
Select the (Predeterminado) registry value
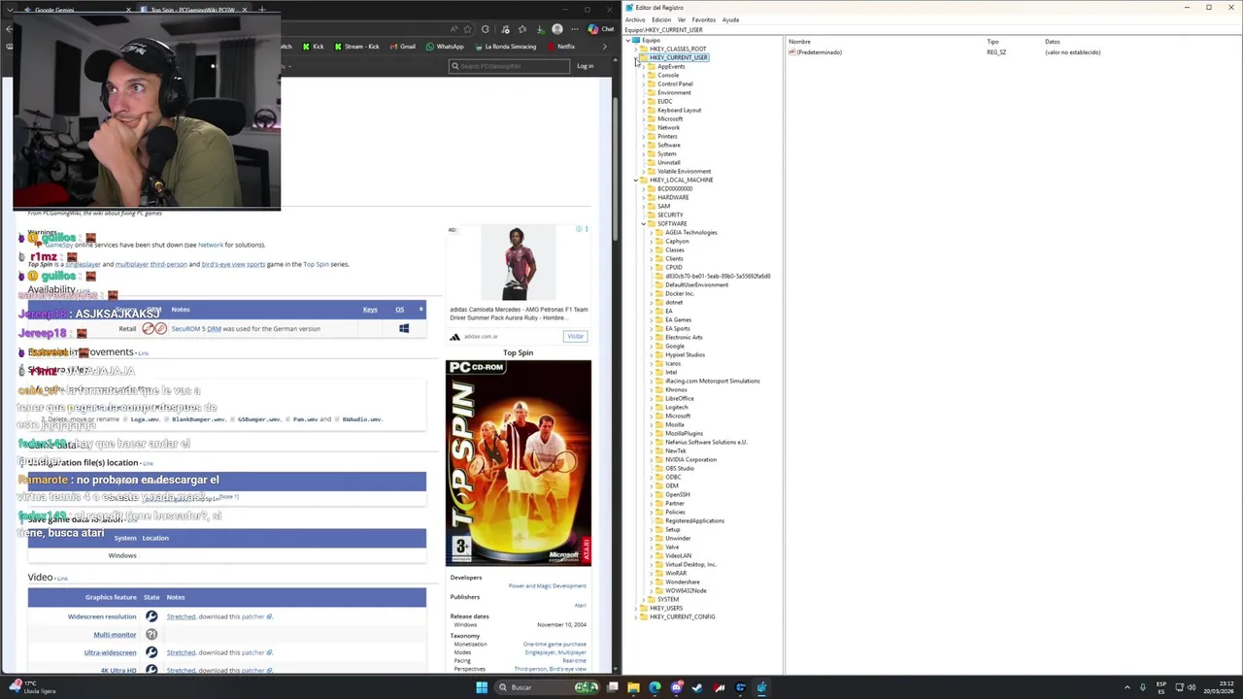[819, 52]
